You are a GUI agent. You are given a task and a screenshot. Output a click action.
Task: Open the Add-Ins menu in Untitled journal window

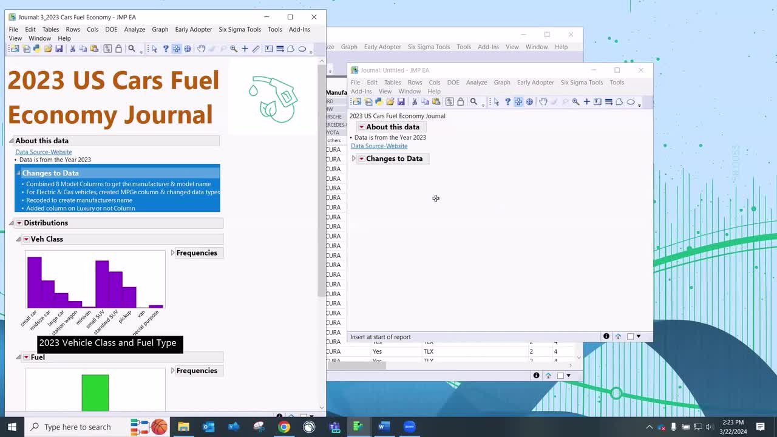coord(361,92)
